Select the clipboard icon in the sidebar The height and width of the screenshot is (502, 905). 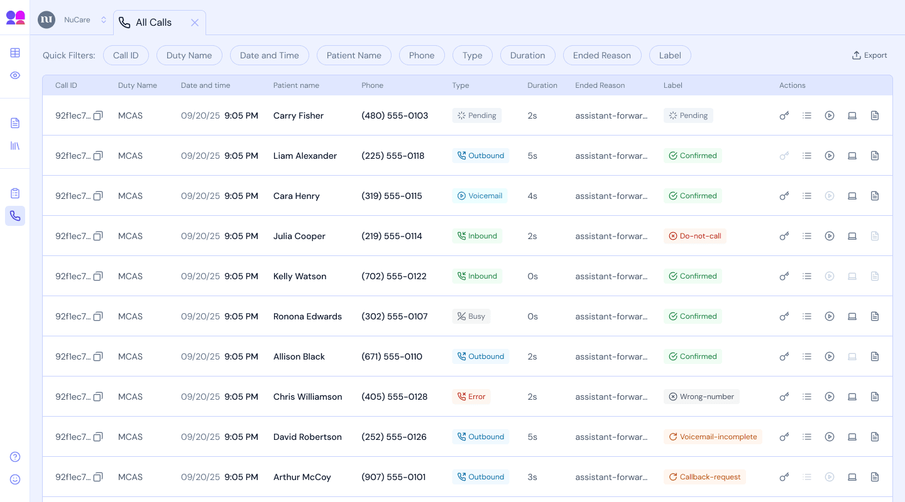click(15, 193)
